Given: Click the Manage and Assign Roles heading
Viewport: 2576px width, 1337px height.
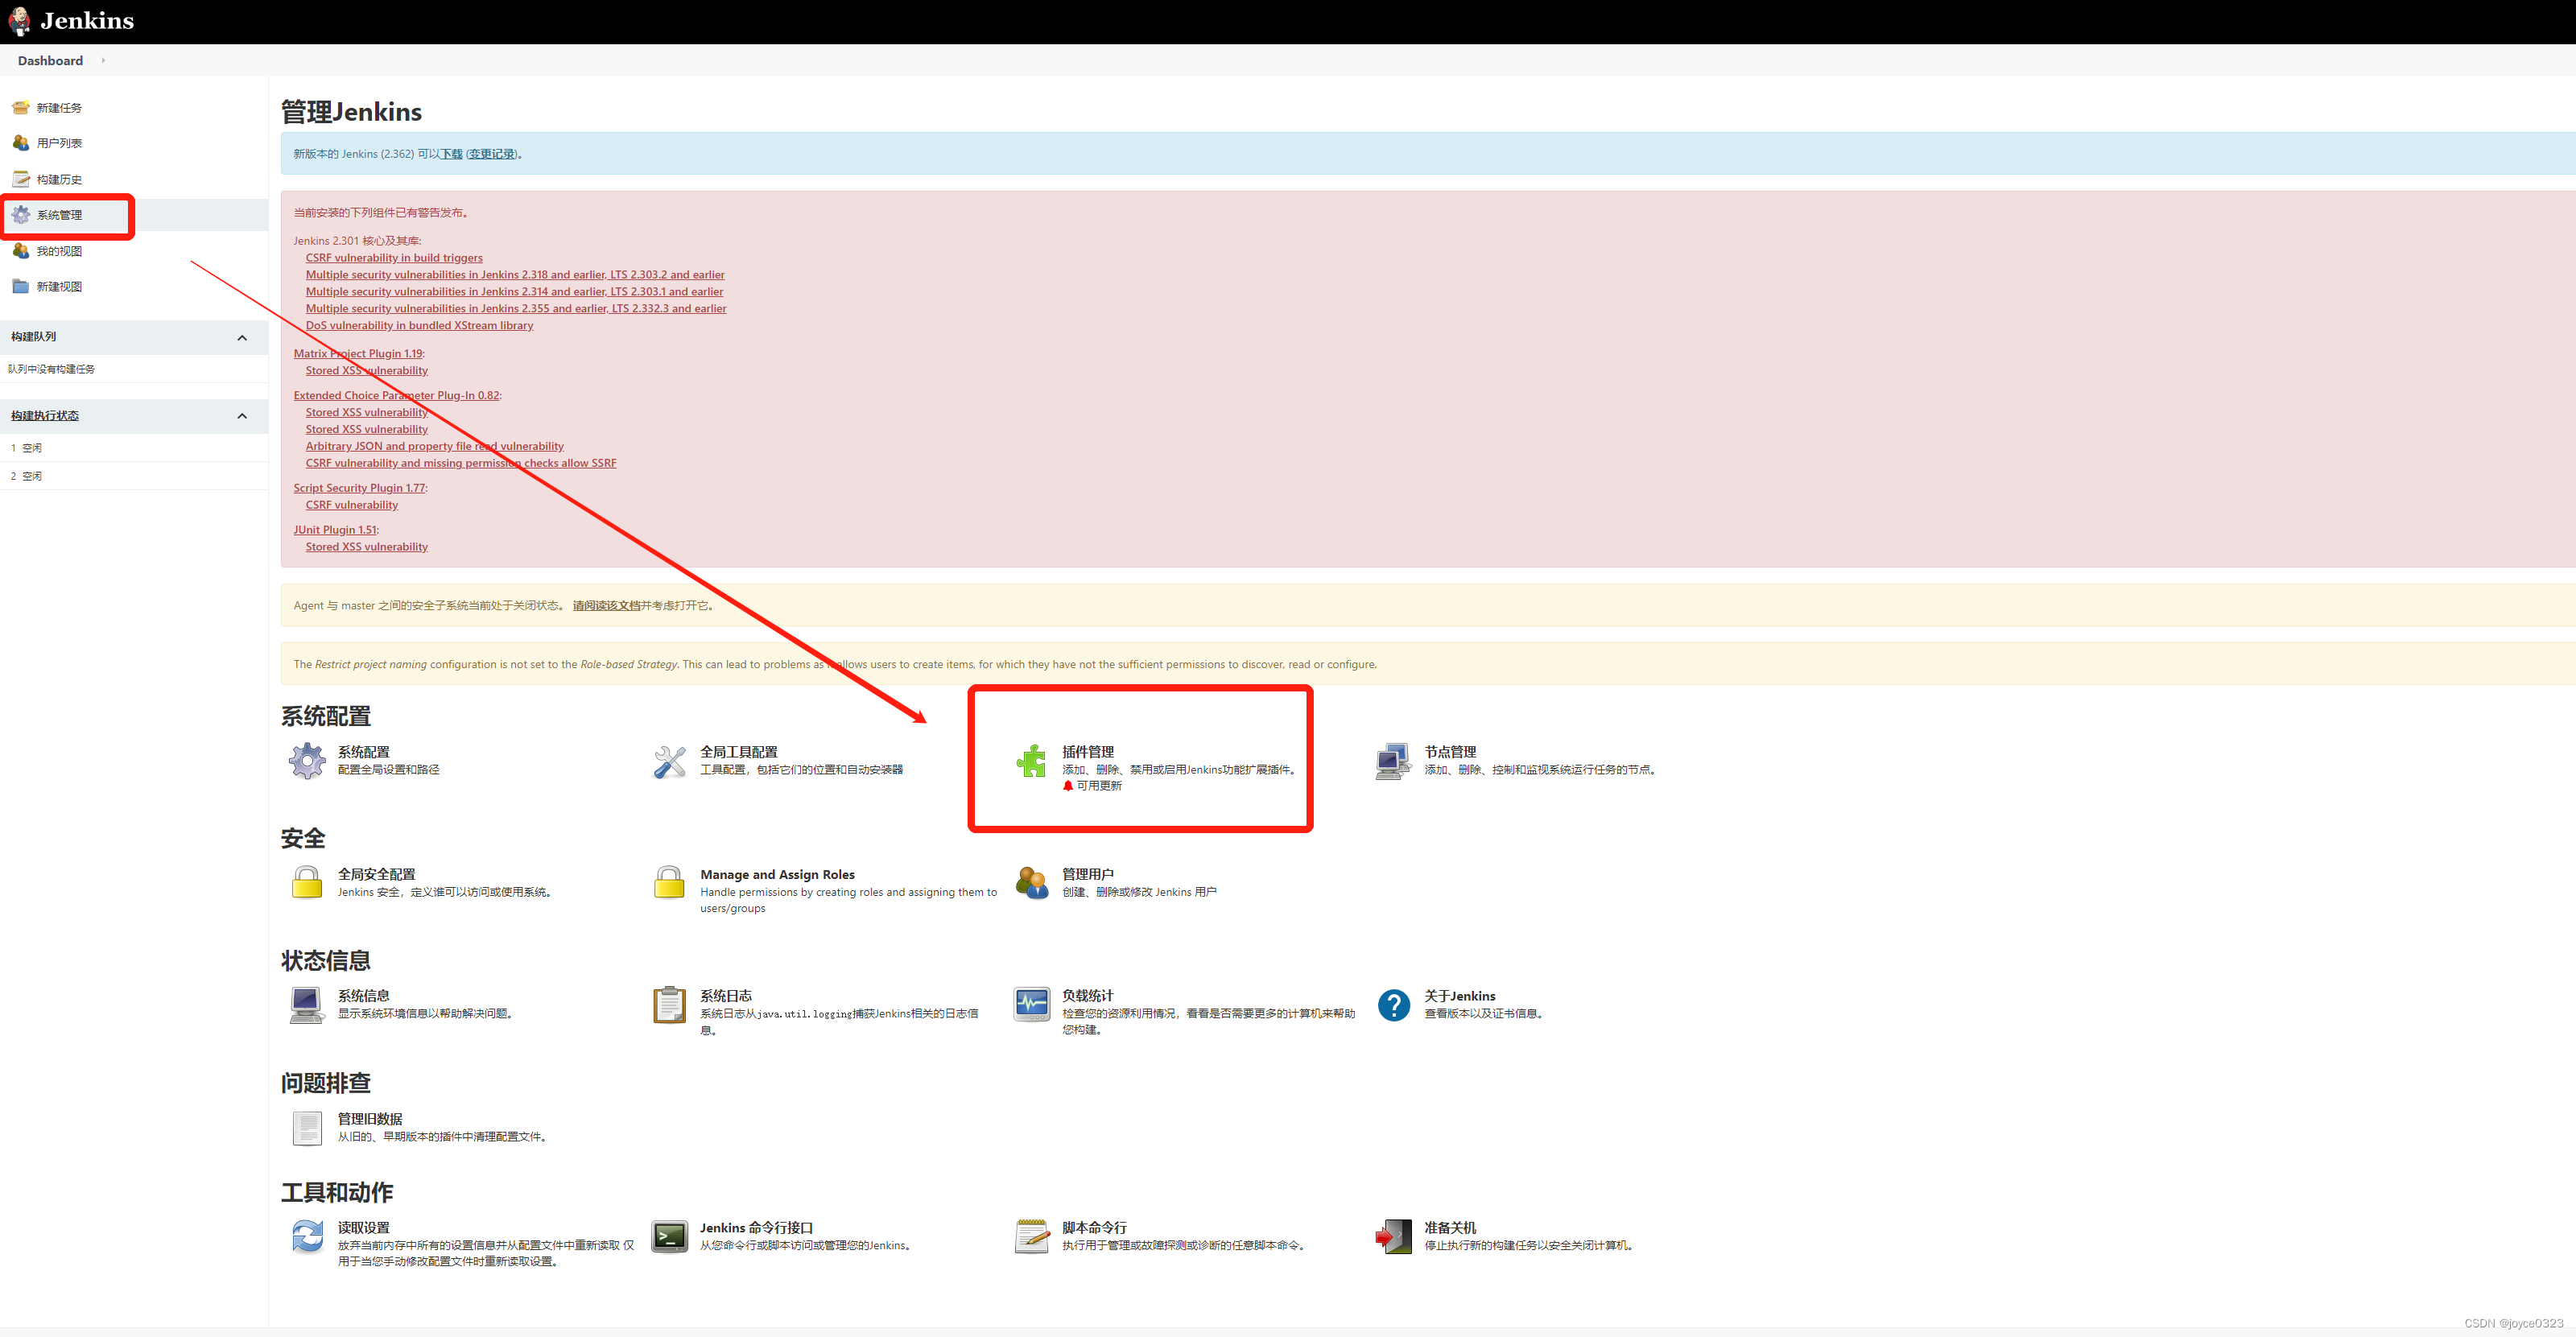Looking at the screenshot, I should 777,875.
